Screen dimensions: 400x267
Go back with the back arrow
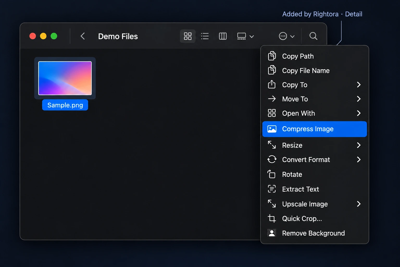click(83, 36)
